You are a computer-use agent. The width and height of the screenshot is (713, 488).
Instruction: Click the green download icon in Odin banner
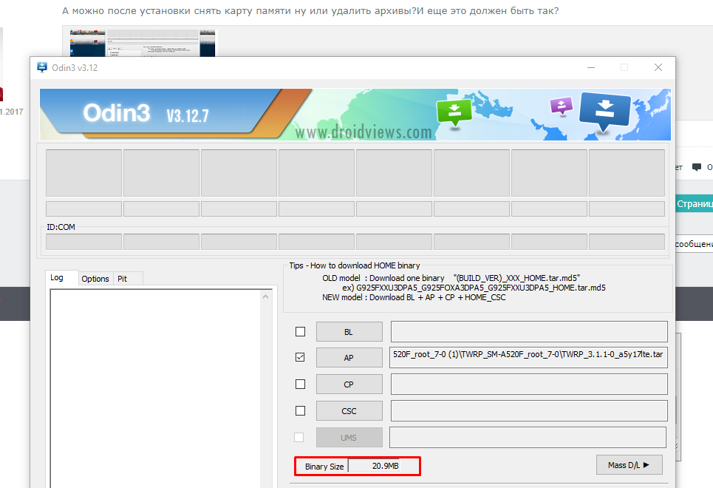(x=454, y=111)
